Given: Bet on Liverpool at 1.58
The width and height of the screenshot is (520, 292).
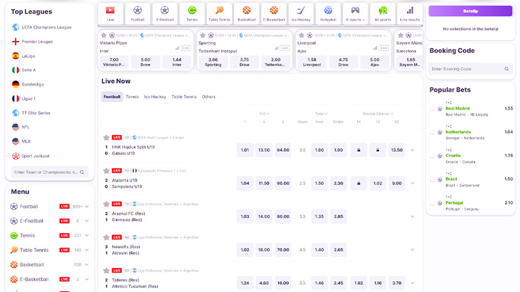Looking at the screenshot, I should point(312,62).
